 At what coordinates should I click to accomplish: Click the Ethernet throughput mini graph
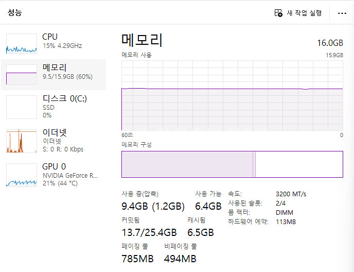tap(22, 141)
